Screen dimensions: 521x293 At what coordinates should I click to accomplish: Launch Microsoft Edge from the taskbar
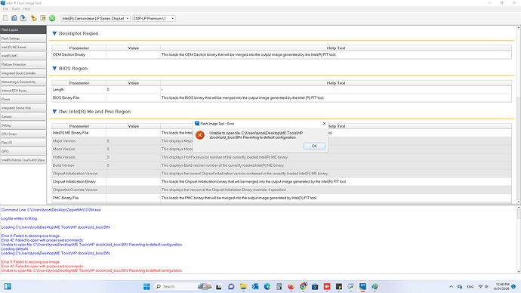tap(267, 286)
